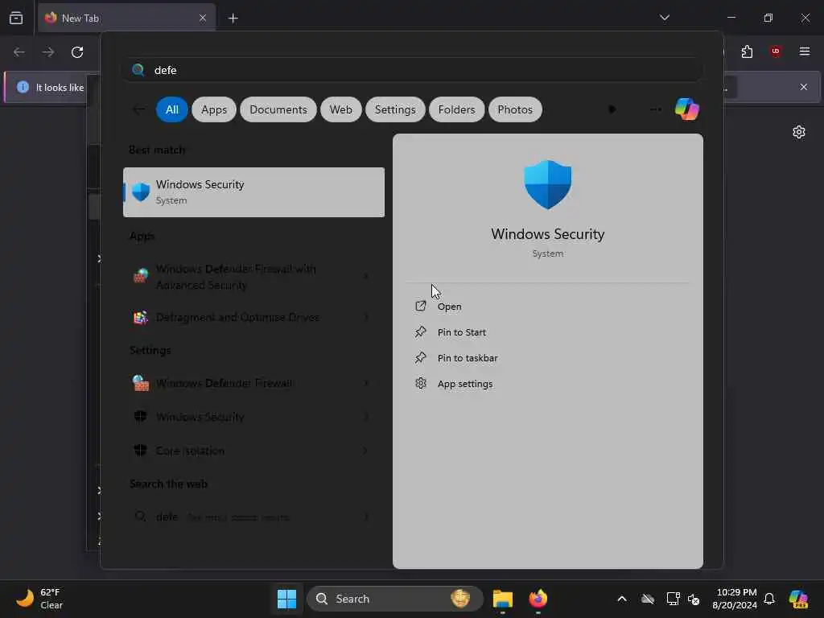Click the Start button on taskbar

(286, 599)
